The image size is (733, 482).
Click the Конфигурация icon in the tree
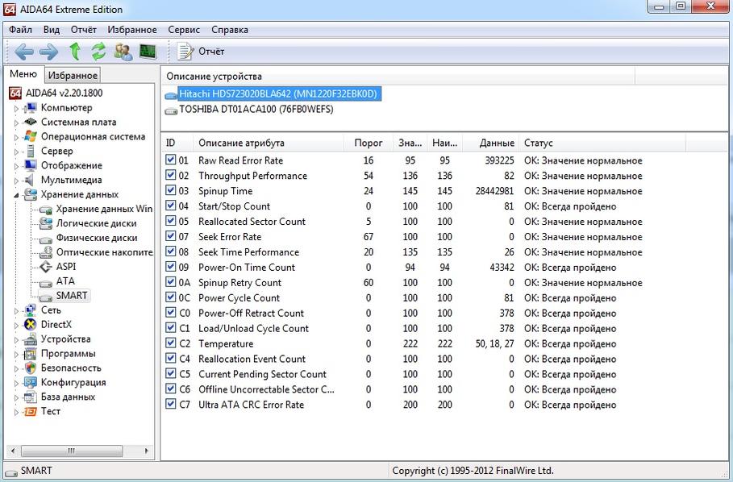[x=31, y=383]
